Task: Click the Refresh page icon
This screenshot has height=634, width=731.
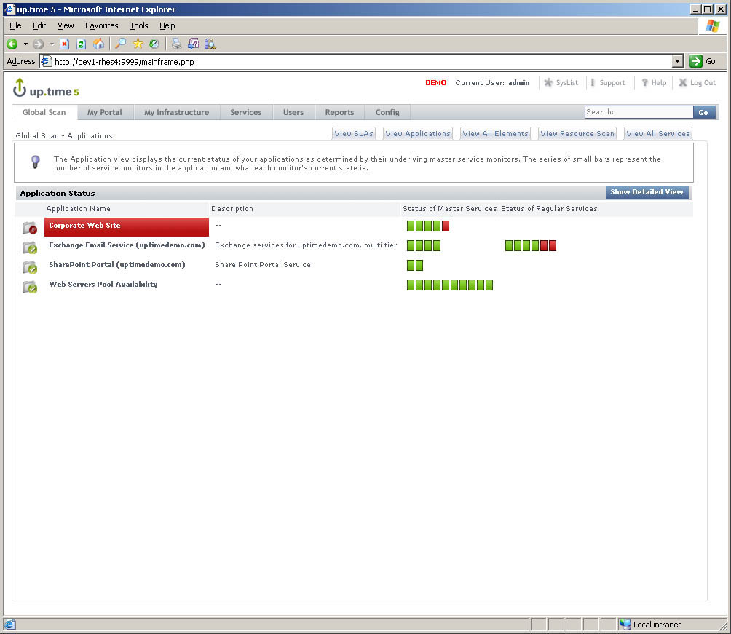Action: click(81, 44)
